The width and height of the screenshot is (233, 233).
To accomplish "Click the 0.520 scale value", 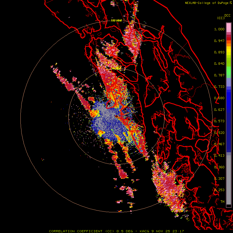I will click(219, 133).
